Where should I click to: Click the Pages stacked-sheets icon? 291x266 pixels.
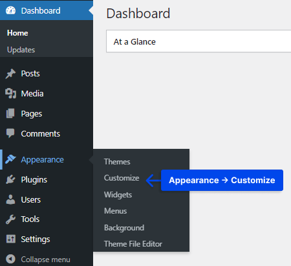pyautogui.click(x=10, y=113)
